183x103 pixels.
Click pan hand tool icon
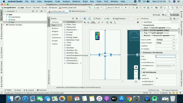136,67
